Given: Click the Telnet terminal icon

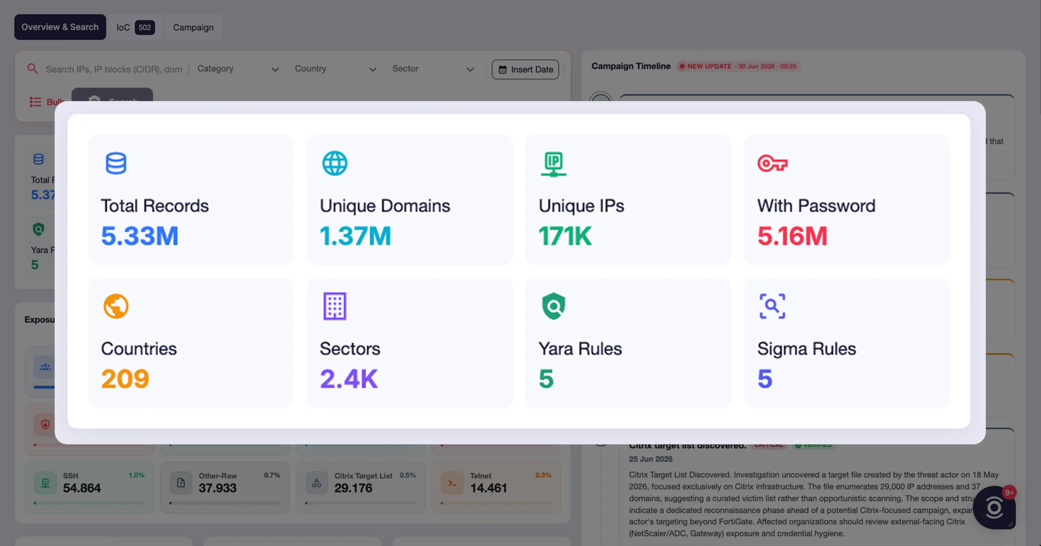Looking at the screenshot, I should pos(452,483).
